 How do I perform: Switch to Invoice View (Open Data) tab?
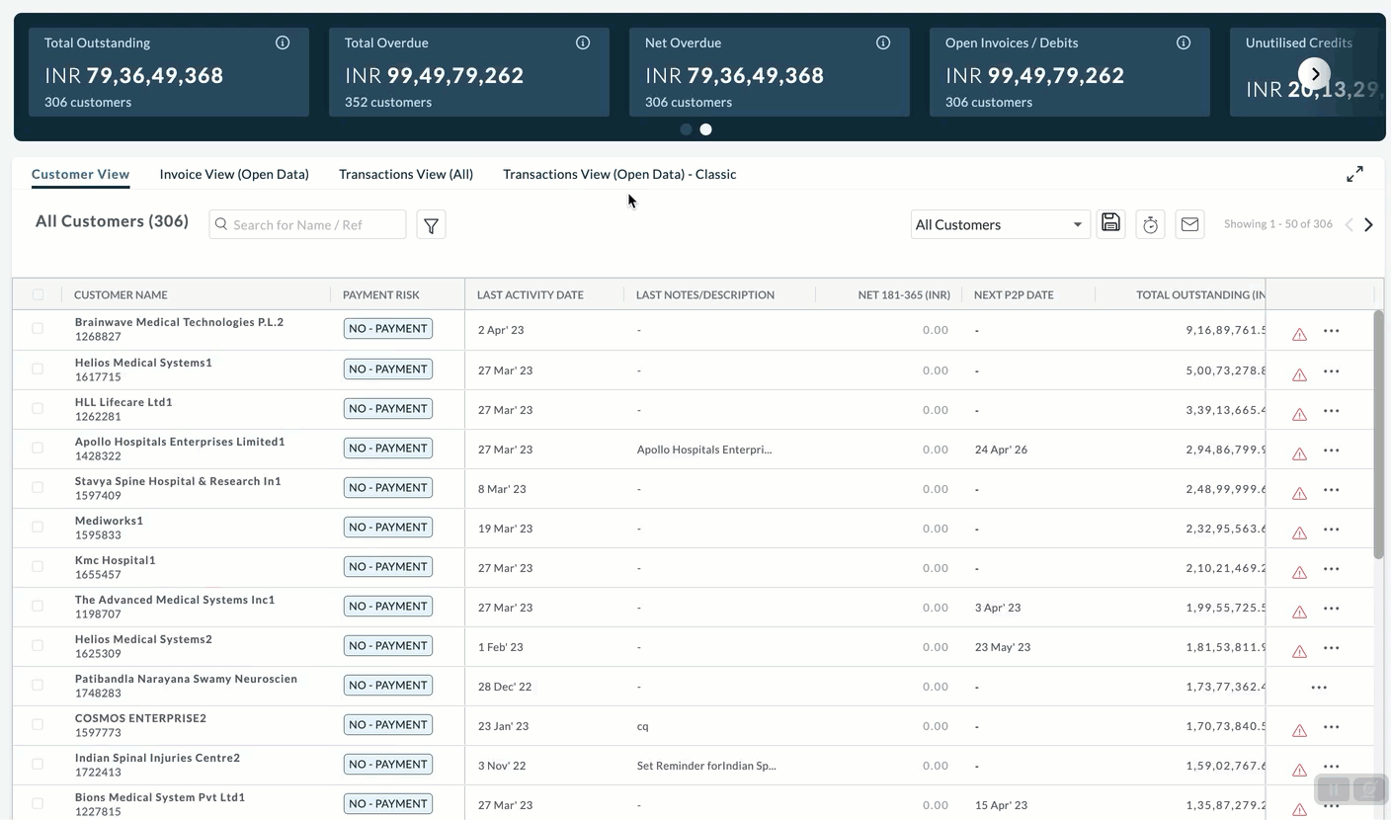click(234, 174)
